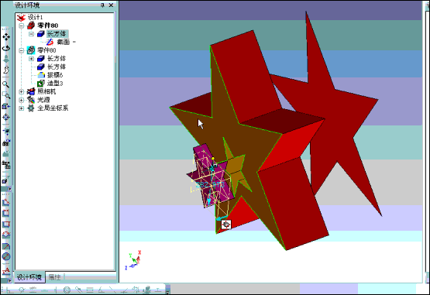Click the XYZ coordinate axis indicator
The image size is (430, 295).
(133, 260)
